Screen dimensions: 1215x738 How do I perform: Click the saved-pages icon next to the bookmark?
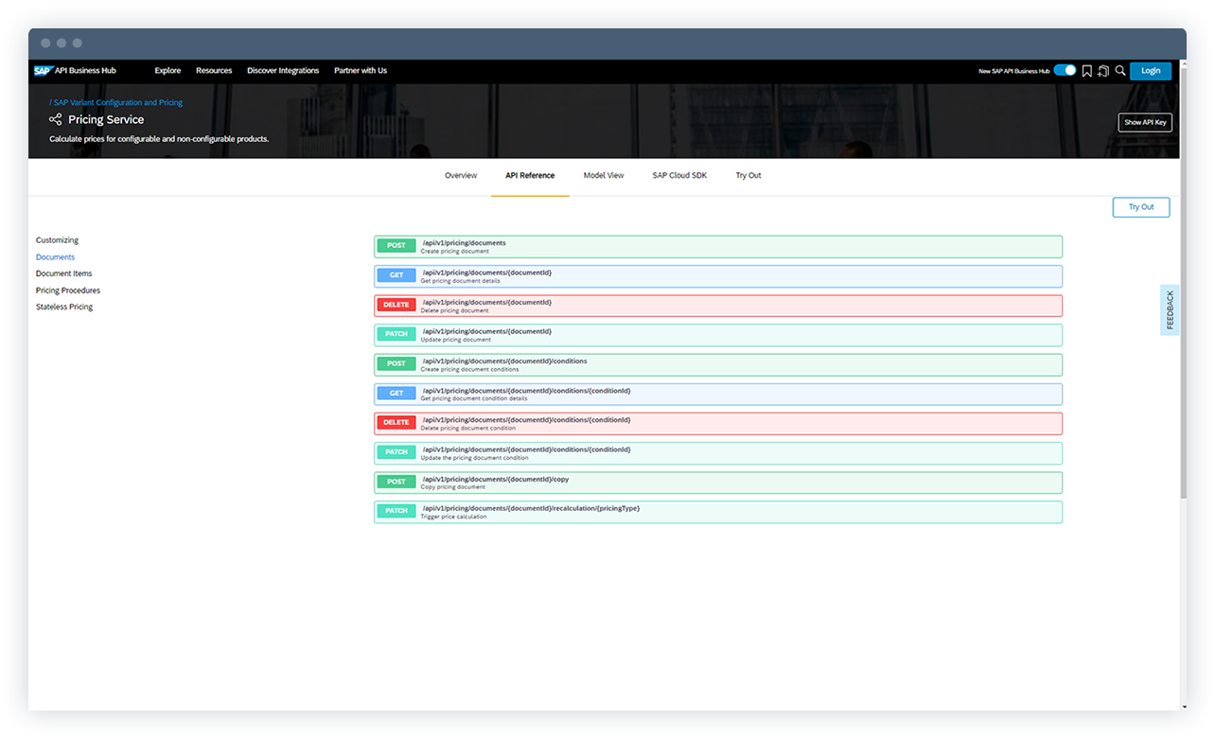tap(1103, 70)
